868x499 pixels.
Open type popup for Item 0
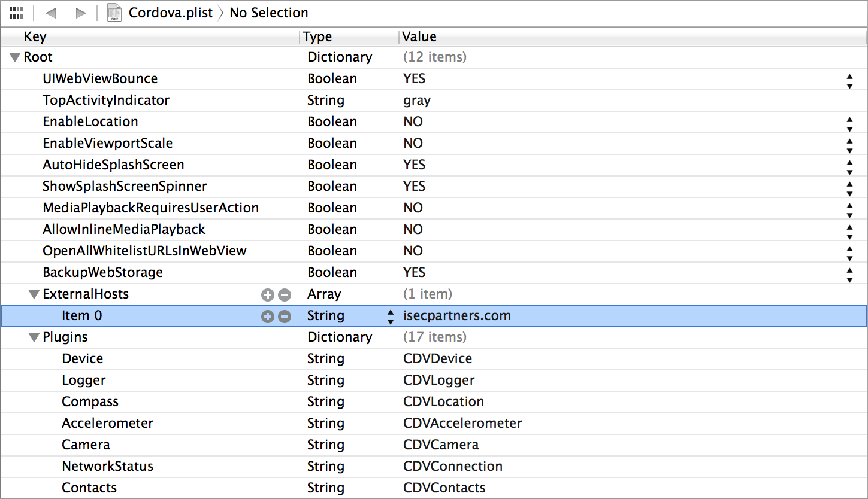tap(391, 317)
